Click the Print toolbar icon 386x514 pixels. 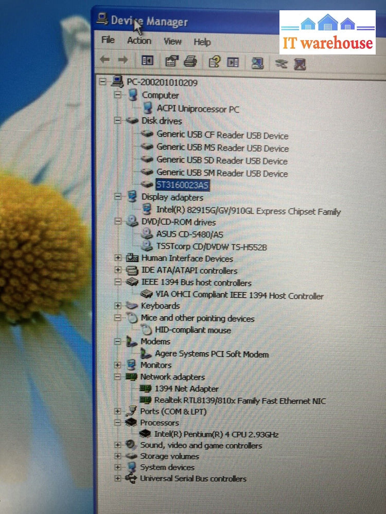(x=190, y=62)
